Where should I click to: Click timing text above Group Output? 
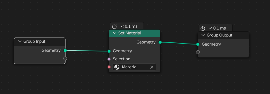218,28
